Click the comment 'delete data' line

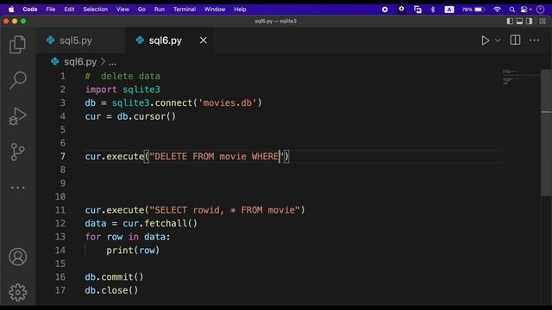tap(122, 77)
